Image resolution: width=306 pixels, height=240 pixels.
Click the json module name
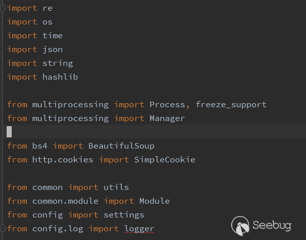53,50
